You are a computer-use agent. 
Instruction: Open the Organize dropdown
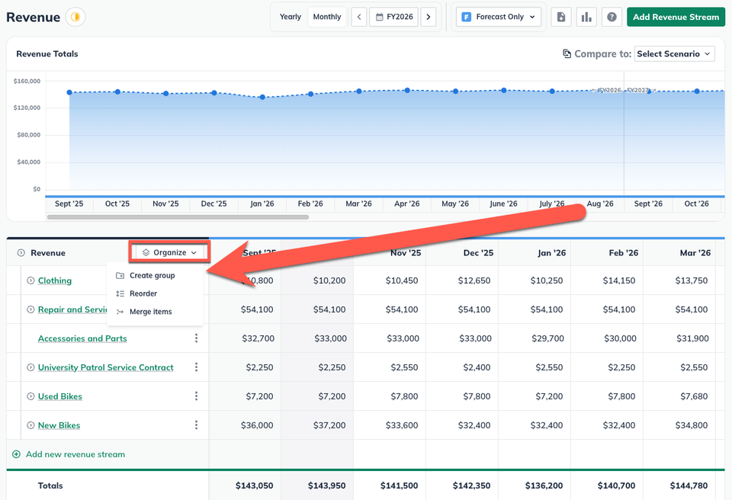click(170, 252)
